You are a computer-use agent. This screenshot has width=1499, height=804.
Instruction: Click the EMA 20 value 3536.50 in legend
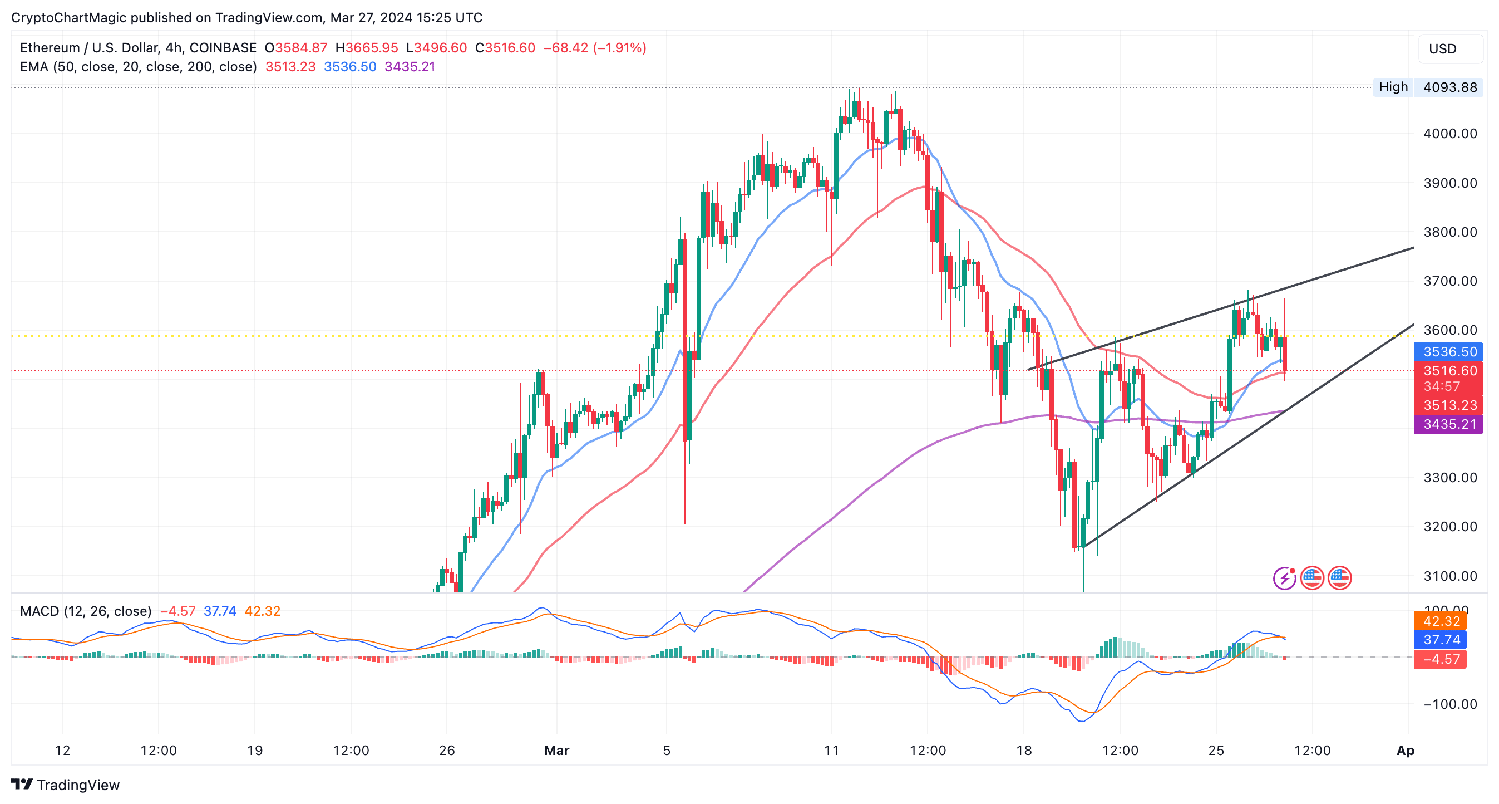[351, 67]
